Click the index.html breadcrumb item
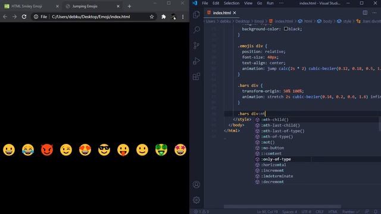 pyautogui.click(x=283, y=21)
